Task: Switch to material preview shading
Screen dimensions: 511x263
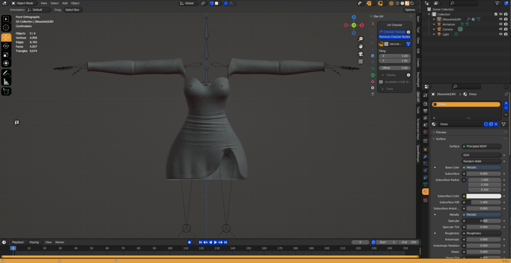Action: 407,3
